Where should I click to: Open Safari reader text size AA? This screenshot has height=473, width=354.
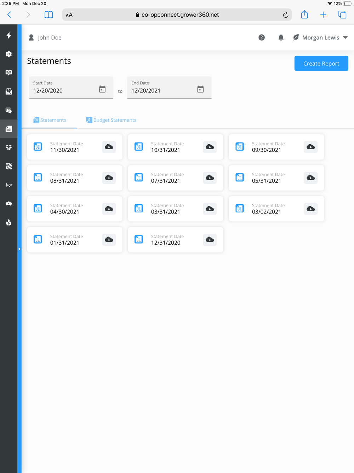69,15
